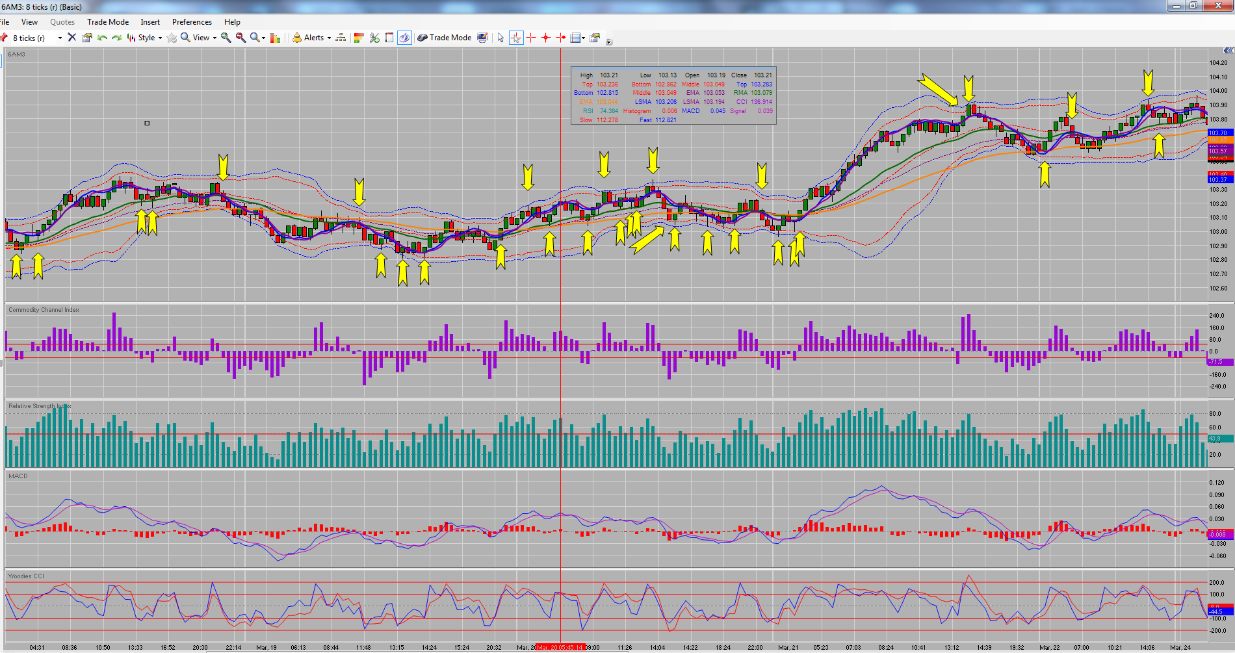Click the double-chevron panel expander at chart corner

coord(1228,51)
